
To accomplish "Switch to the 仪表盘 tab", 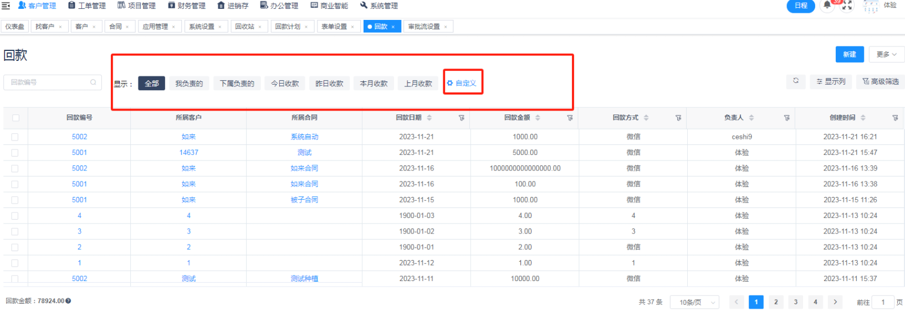I will point(15,27).
